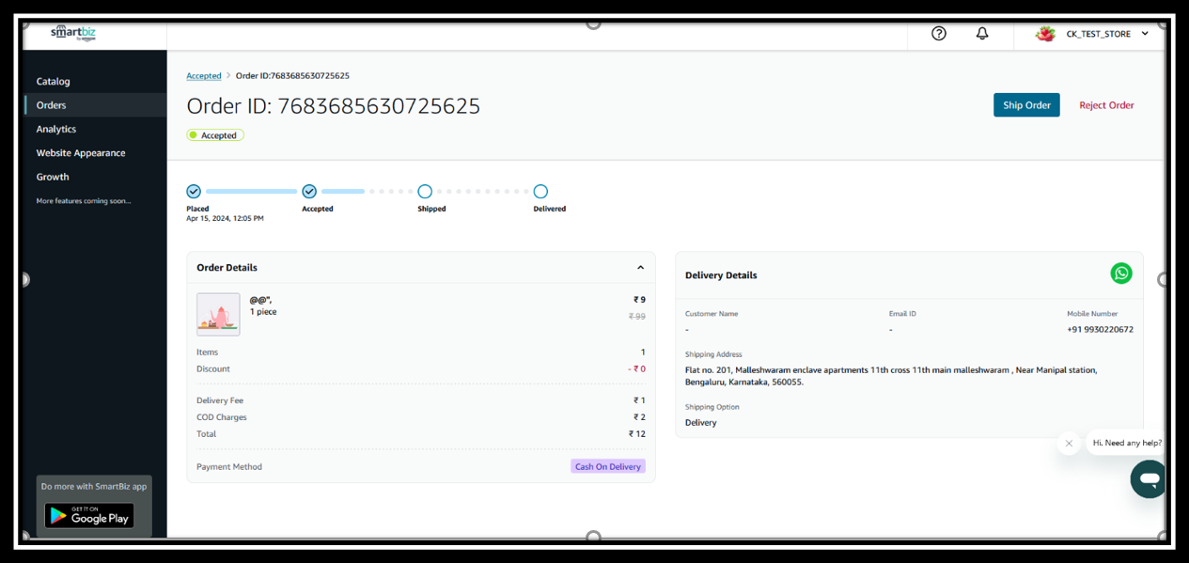The image size is (1189, 563).
Task: Click the Cash On Delivery tag
Action: tap(608, 466)
